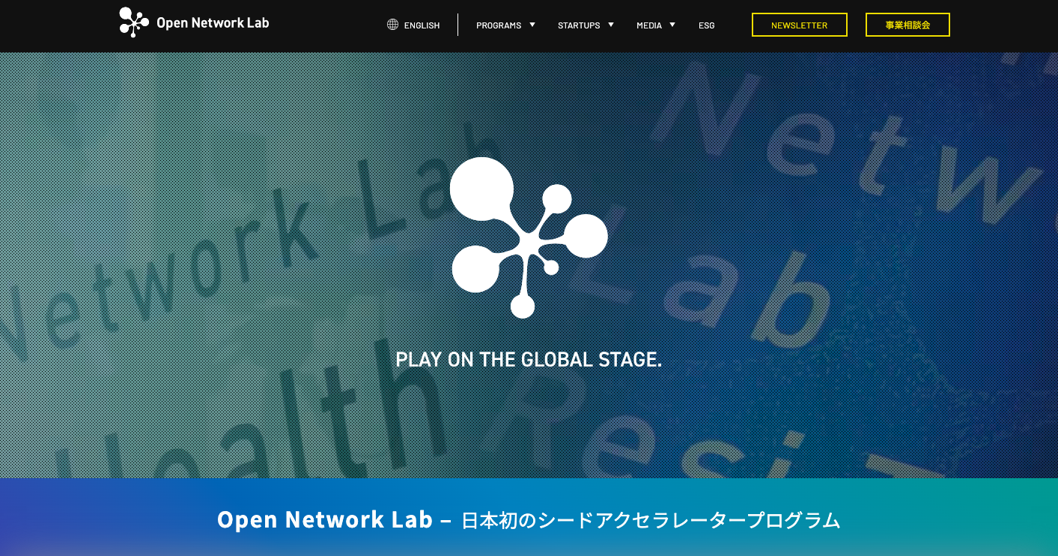Expand the MEDIA dropdown arrow
This screenshot has width=1058, height=556.
point(672,25)
